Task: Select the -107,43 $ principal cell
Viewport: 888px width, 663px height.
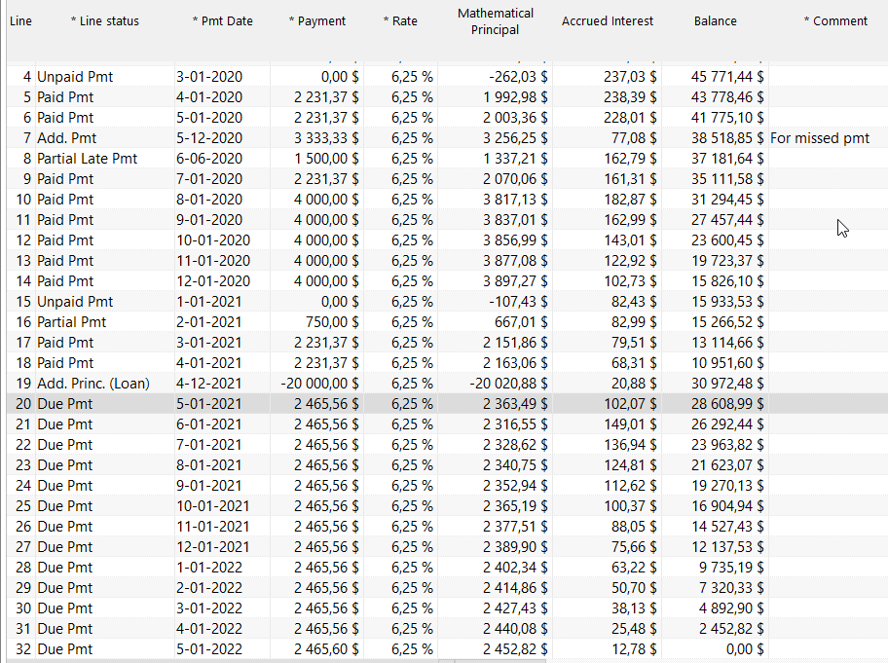Action: point(495,302)
